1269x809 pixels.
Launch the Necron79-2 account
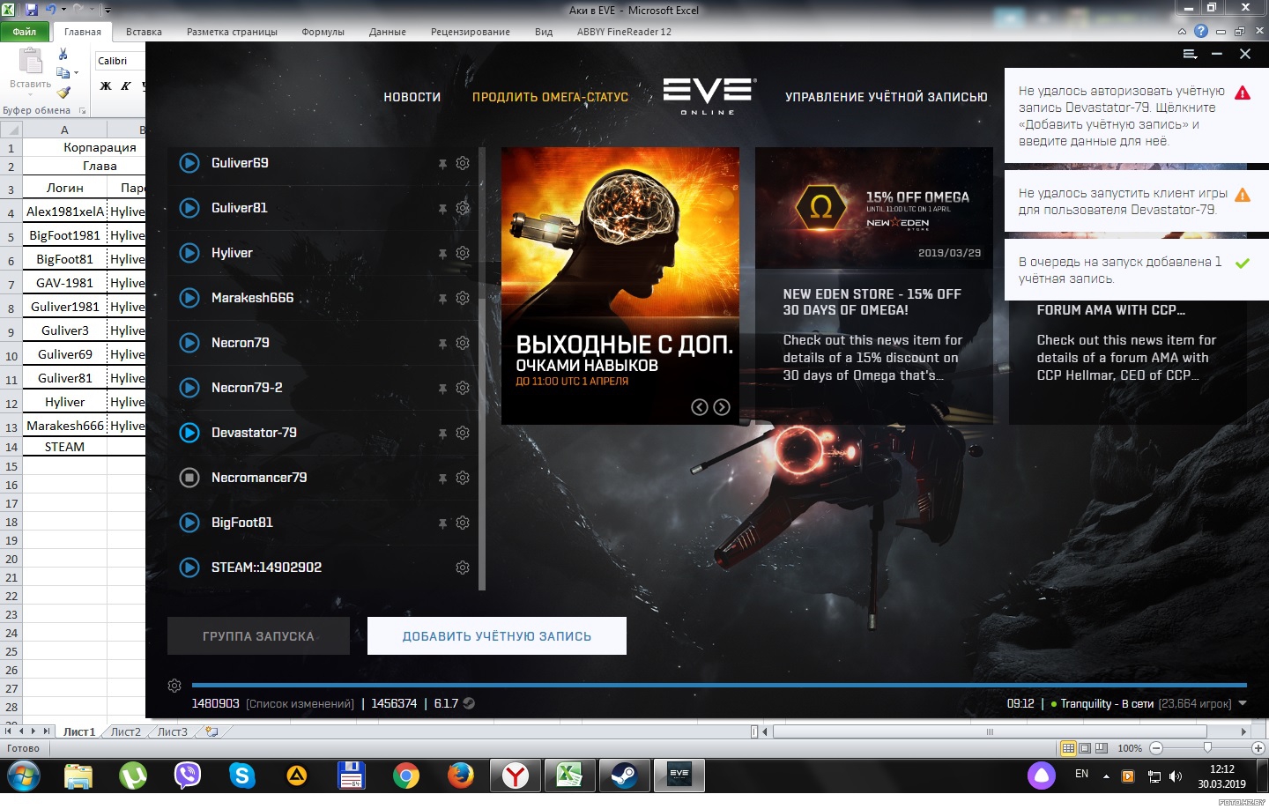(x=189, y=388)
